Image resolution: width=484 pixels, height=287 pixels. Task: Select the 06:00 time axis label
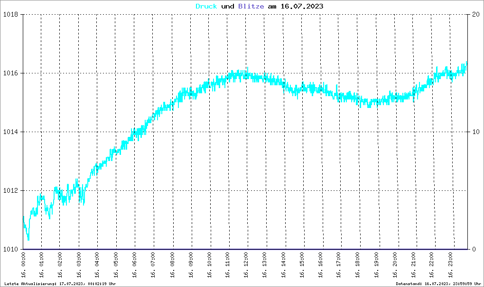(x=135, y=265)
